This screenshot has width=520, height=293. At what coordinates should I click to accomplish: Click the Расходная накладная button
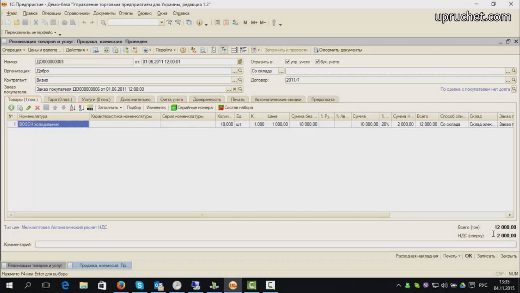click(x=417, y=256)
